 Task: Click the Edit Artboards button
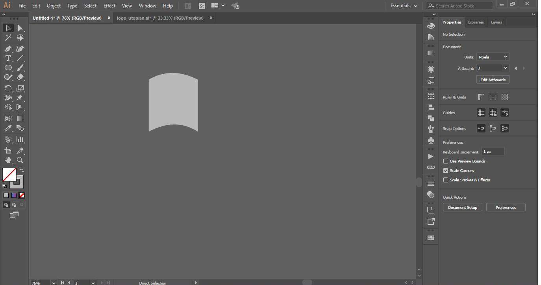pos(493,80)
